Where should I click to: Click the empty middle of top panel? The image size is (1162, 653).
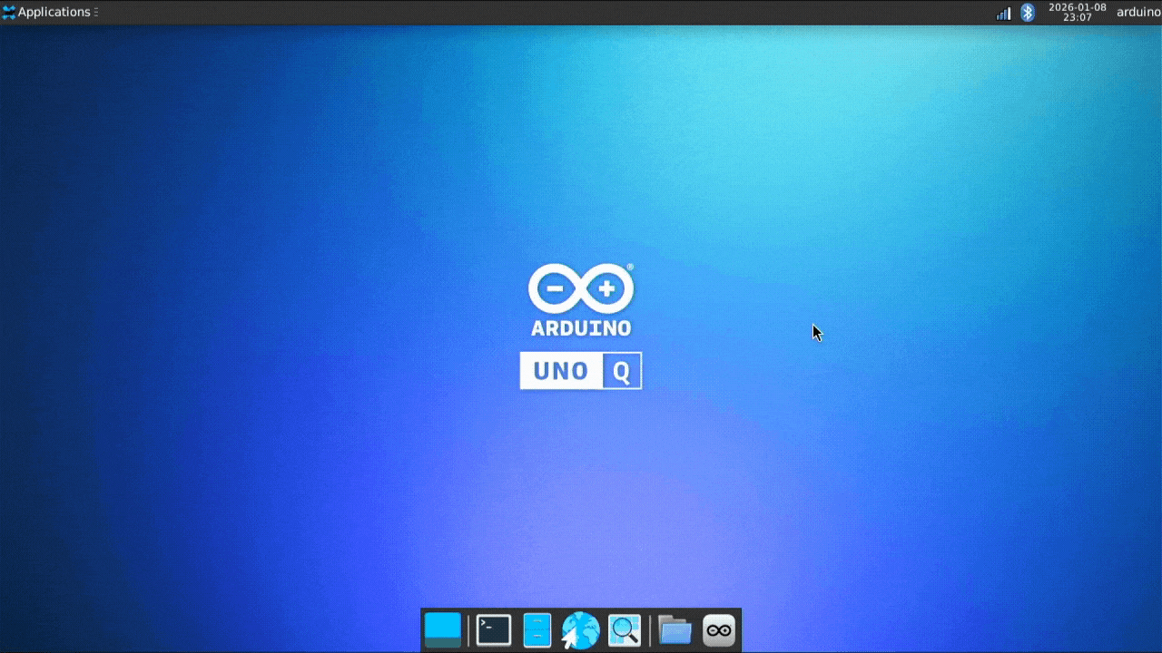coord(545,13)
